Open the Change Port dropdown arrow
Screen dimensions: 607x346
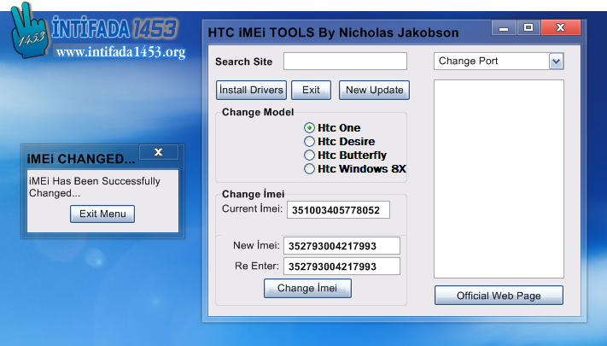(556, 62)
